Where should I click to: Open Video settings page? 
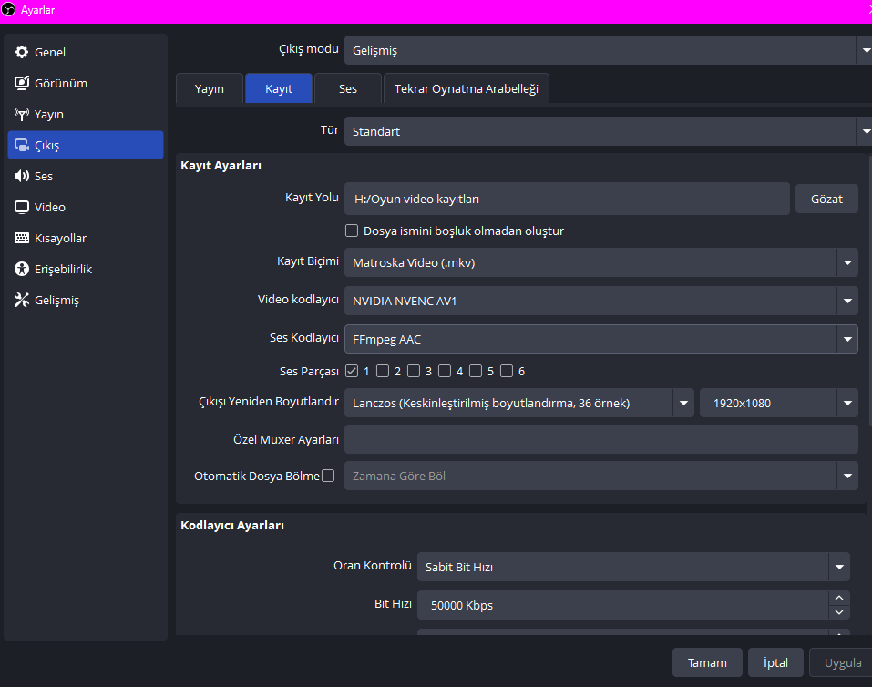[x=86, y=208]
